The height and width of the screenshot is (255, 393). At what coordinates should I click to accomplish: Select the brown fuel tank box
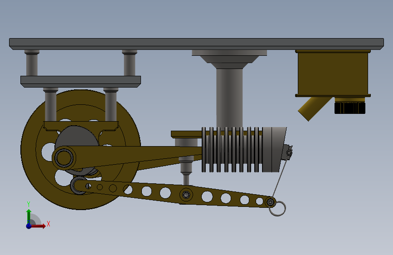pyautogui.click(x=333, y=74)
